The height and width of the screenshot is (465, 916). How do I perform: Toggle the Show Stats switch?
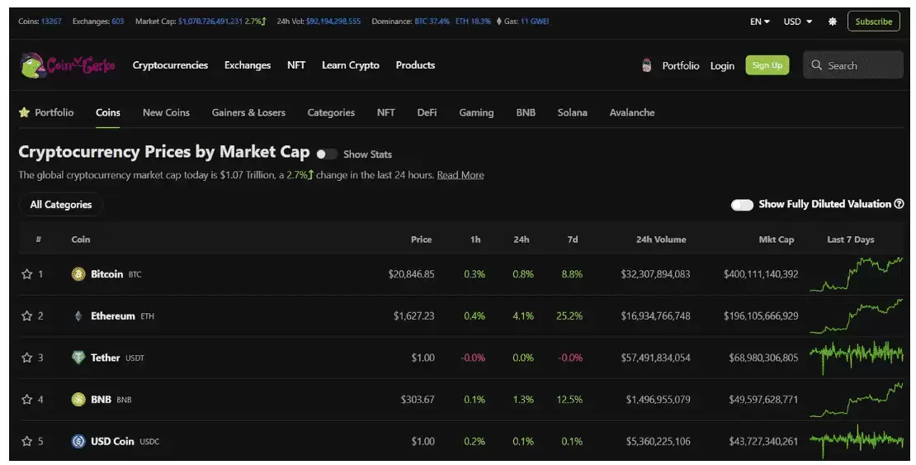[x=327, y=154]
